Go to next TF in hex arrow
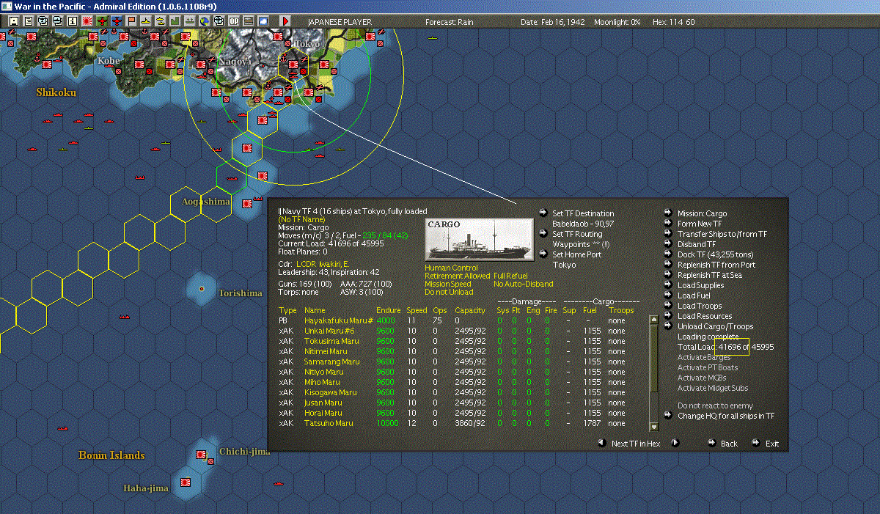The image size is (880, 514). click(x=675, y=443)
